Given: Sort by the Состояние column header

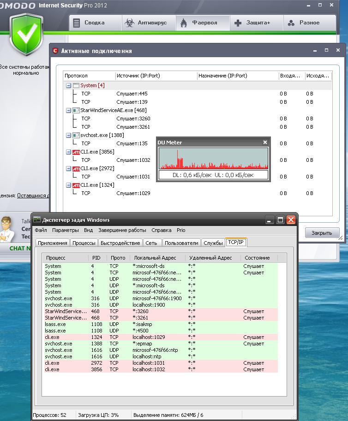Looking at the screenshot, I should point(259,258).
